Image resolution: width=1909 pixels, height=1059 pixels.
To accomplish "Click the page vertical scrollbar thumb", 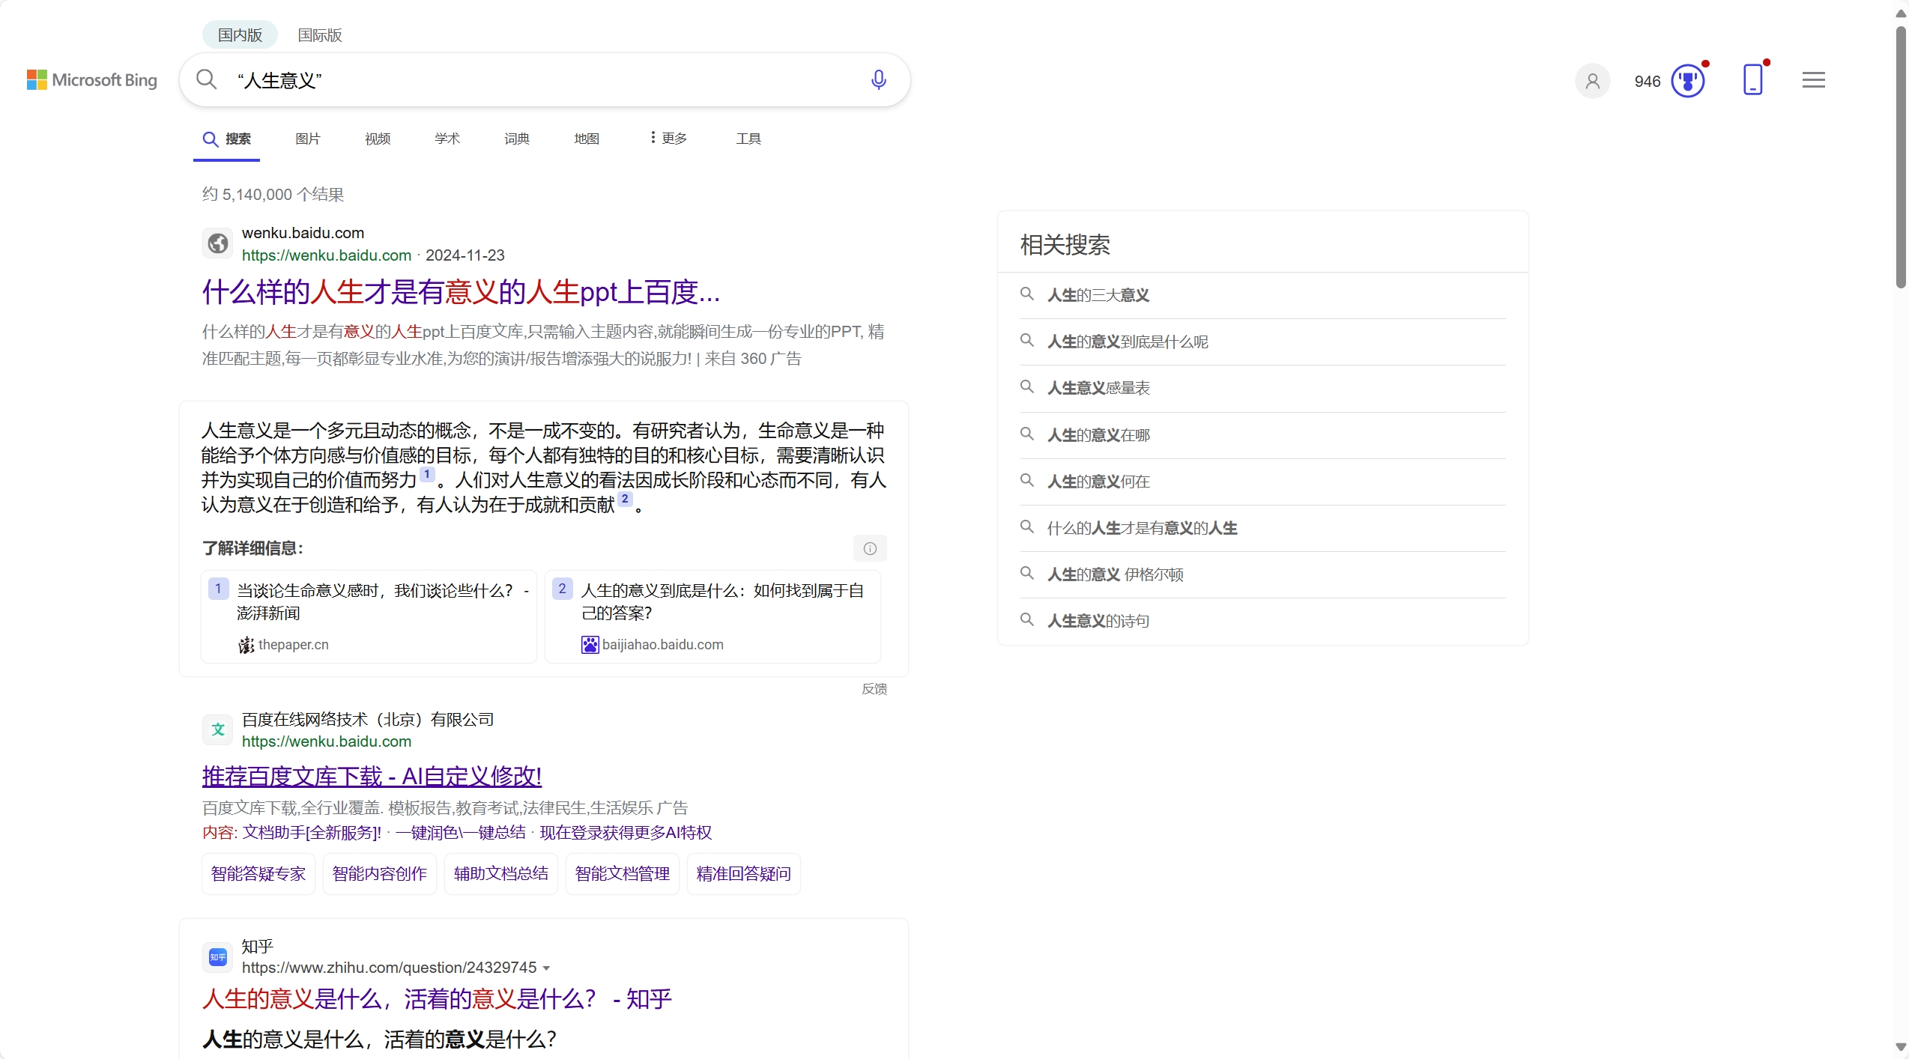I will coord(1901,157).
